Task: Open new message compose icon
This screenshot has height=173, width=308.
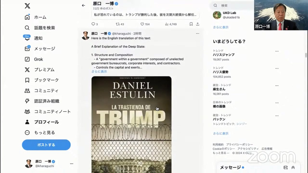Action: tap(286, 168)
